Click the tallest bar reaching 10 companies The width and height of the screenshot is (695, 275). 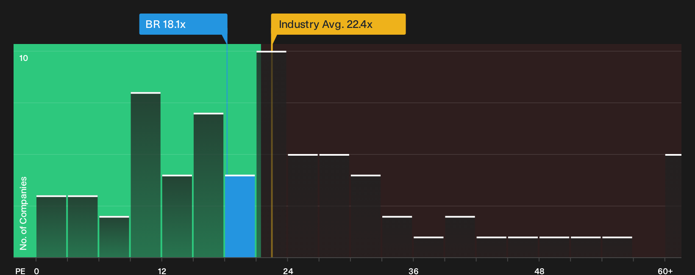pos(271,154)
